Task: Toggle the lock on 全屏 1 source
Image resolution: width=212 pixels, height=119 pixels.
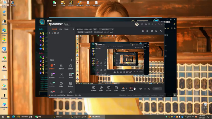Action: (52, 33)
